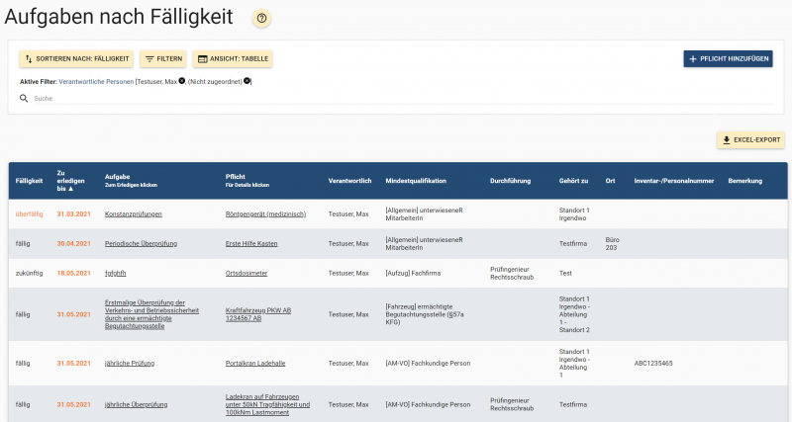
Task: Click the search magnifier icon
Action: (x=24, y=99)
